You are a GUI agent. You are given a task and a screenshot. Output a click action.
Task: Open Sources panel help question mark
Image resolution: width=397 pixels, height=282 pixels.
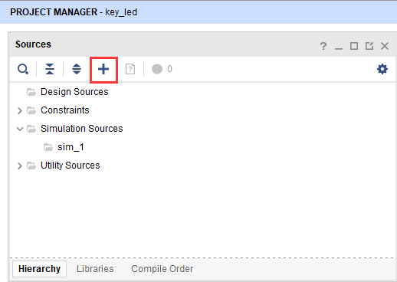[x=323, y=46]
